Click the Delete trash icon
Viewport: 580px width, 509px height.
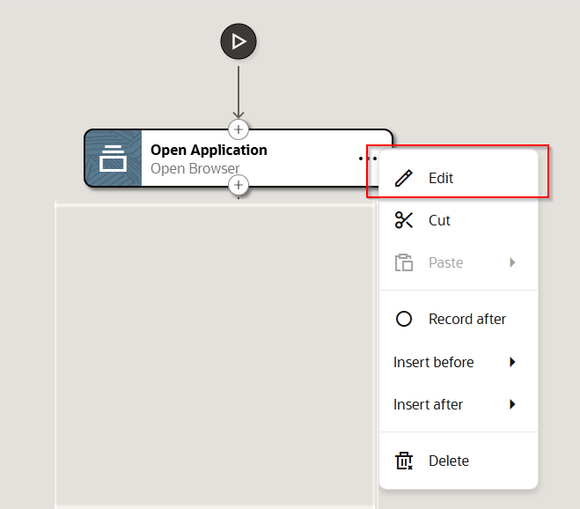pos(404,461)
